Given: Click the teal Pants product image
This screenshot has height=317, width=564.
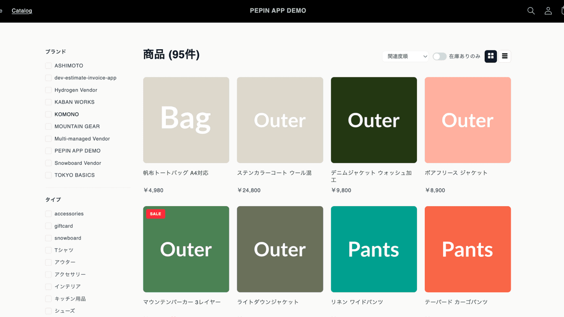Looking at the screenshot, I should point(374,249).
